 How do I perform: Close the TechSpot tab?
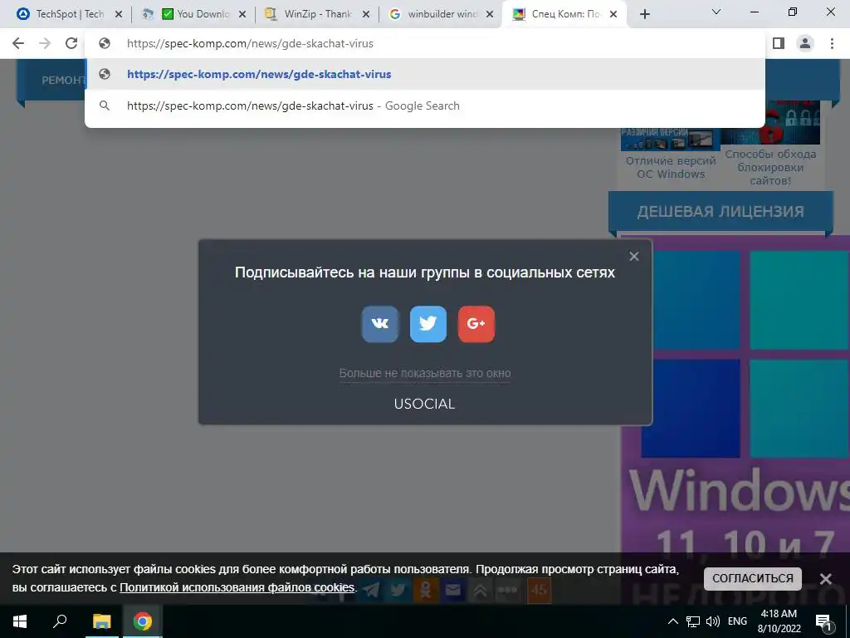[119, 15]
